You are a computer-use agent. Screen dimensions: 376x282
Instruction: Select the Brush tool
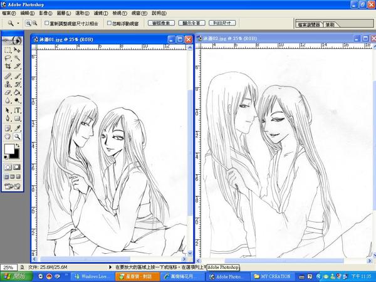(17, 76)
